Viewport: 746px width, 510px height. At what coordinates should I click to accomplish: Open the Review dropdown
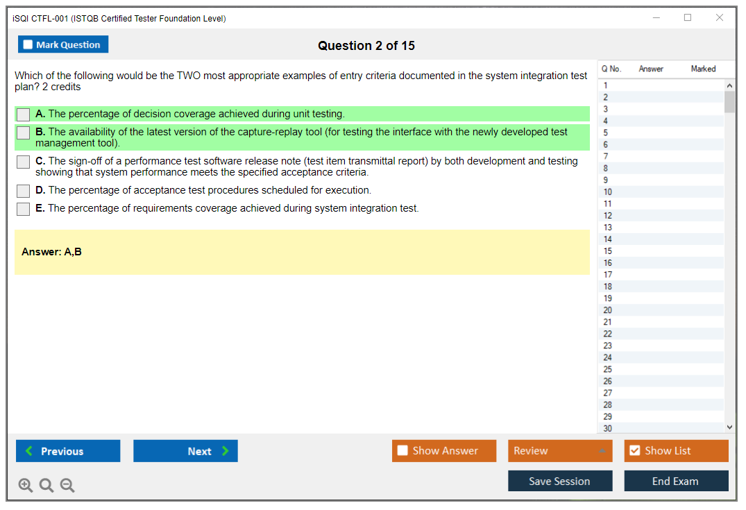click(x=559, y=451)
